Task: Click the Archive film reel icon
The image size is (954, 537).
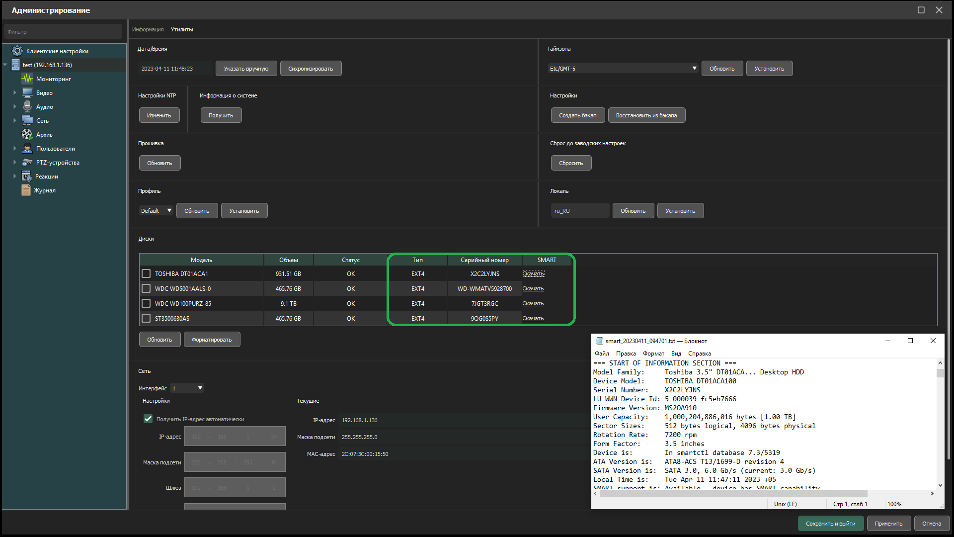Action: tap(27, 135)
